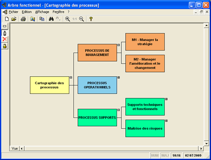Expand the PROCESSUS OPERATIONNELS branch
Image resolution: width=211 pixels, height=160 pixels.
click(119, 78)
